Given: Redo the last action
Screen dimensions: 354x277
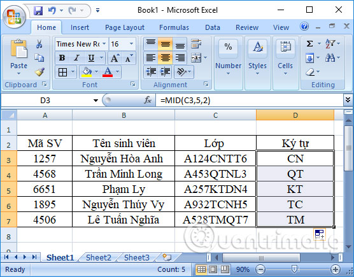Looking at the screenshot, I should pyautogui.click(x=72, y=10).
